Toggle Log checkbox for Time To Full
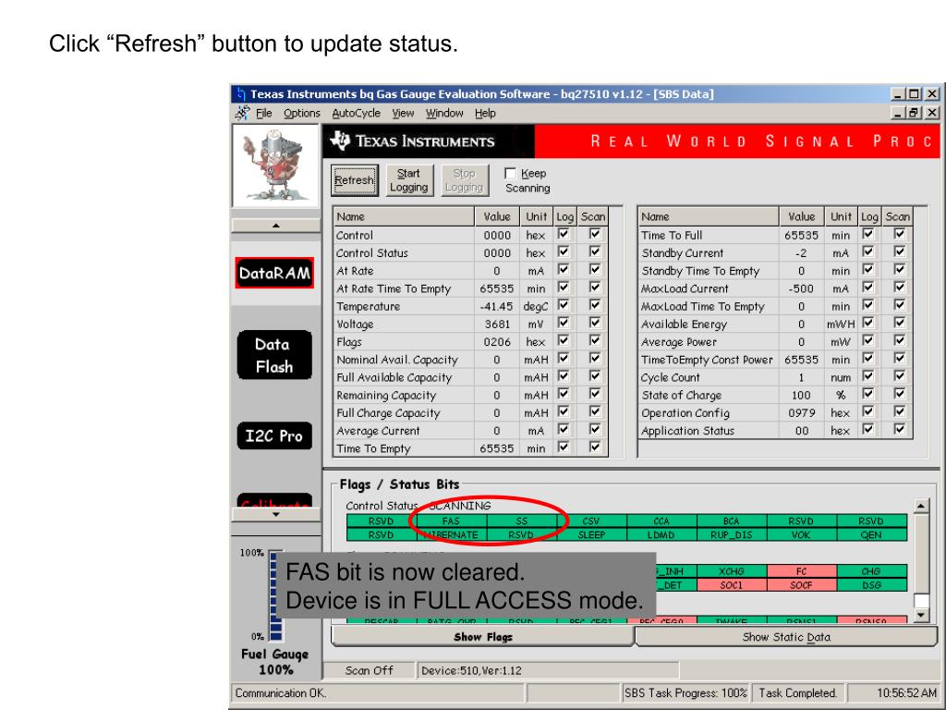946x710 pixels. coord(868,234)
